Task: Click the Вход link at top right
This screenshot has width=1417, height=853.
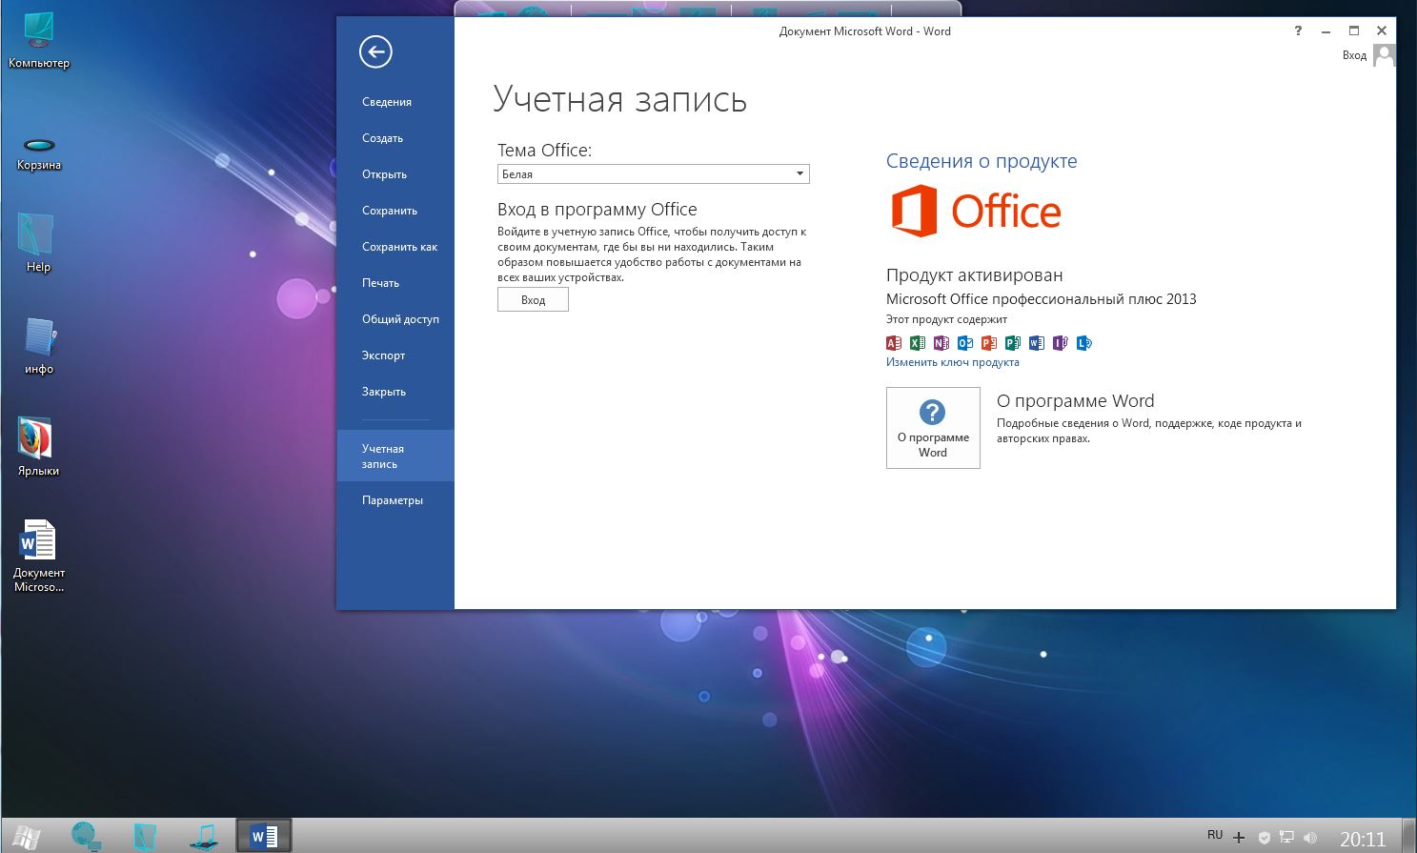Action: tap(1354, 55)
